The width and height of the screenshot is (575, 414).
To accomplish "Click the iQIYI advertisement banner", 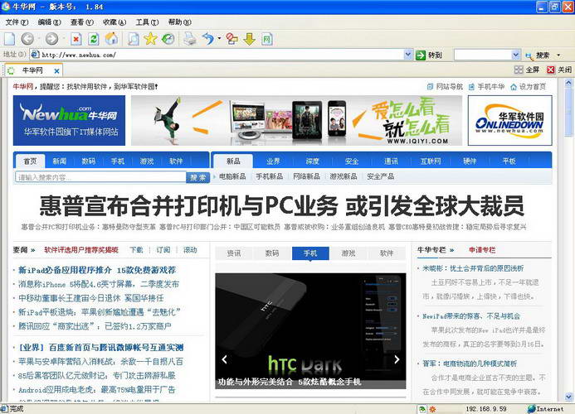I will tap(296, 120).
